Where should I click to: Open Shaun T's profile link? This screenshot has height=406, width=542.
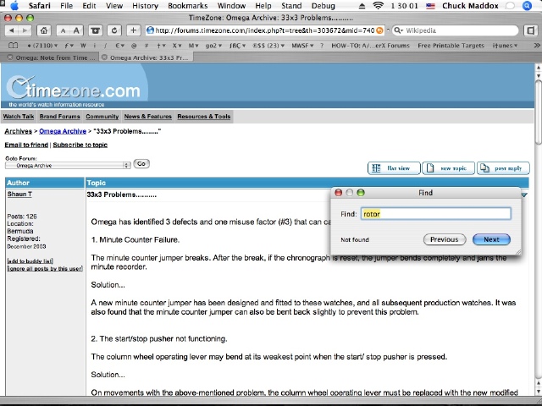click(x=19, y=194)
